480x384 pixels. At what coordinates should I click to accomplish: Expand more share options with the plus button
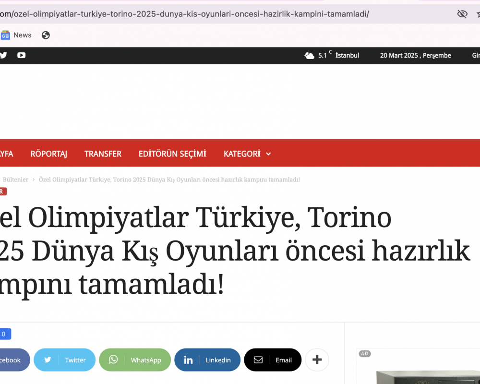(317, 360)
